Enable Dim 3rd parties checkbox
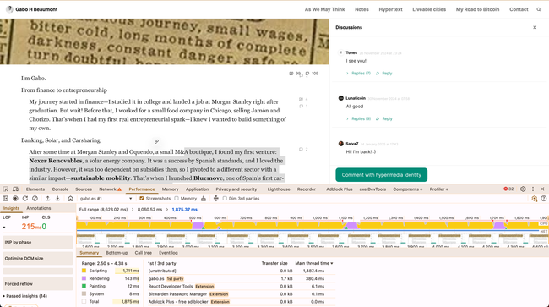 [225, 199]
